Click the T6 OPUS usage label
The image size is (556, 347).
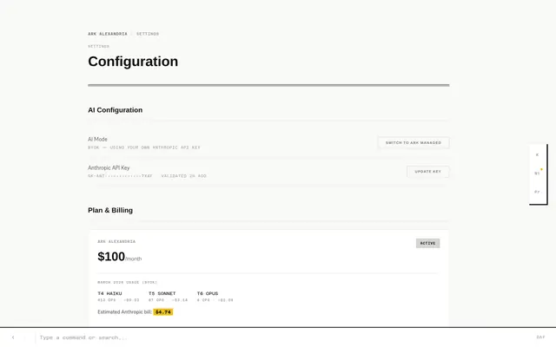click(x=208, y=293)
